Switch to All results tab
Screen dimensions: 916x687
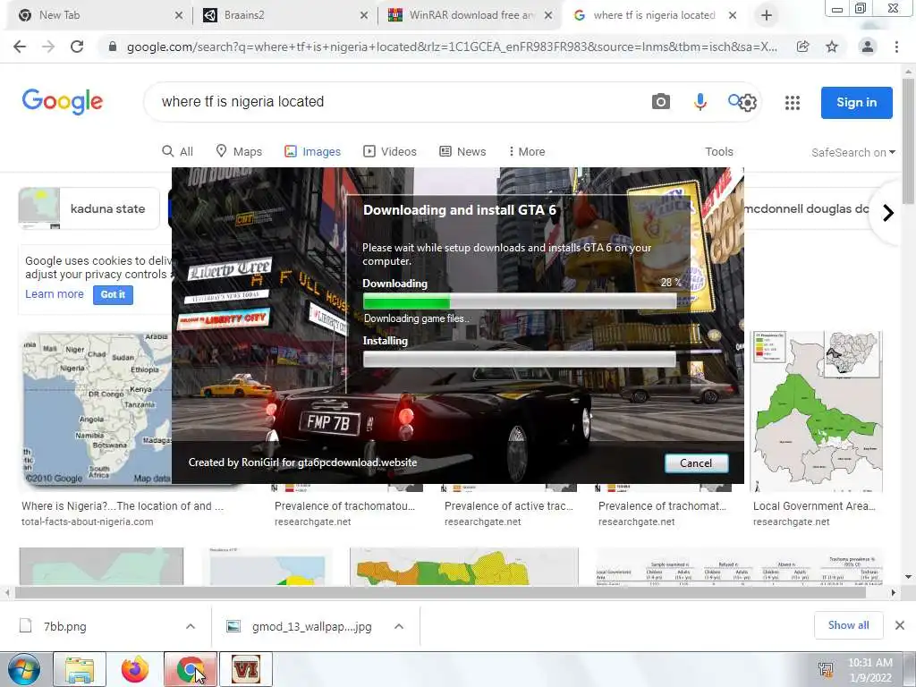point(177,151)
